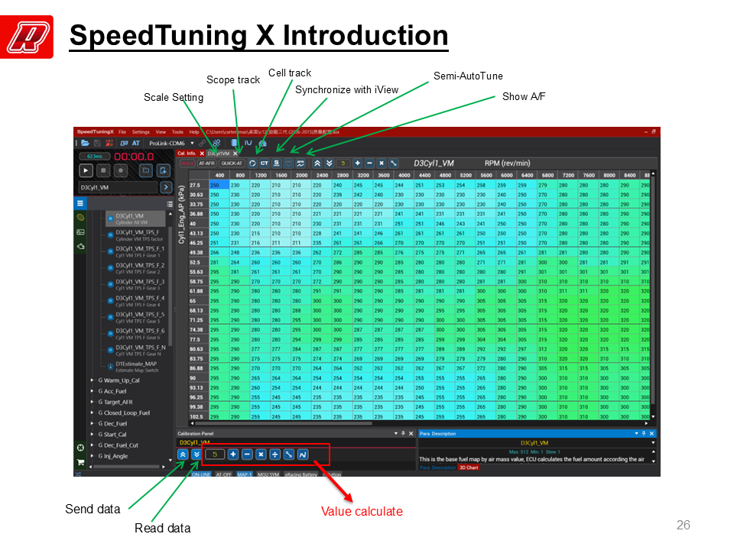Click the table horizontal scrollbar
This screenshot has width=734, height=550.
(283, 423)
